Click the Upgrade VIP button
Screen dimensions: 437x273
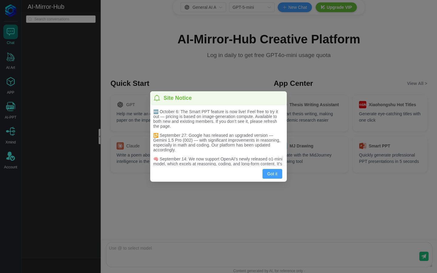[x=336, y=7]
